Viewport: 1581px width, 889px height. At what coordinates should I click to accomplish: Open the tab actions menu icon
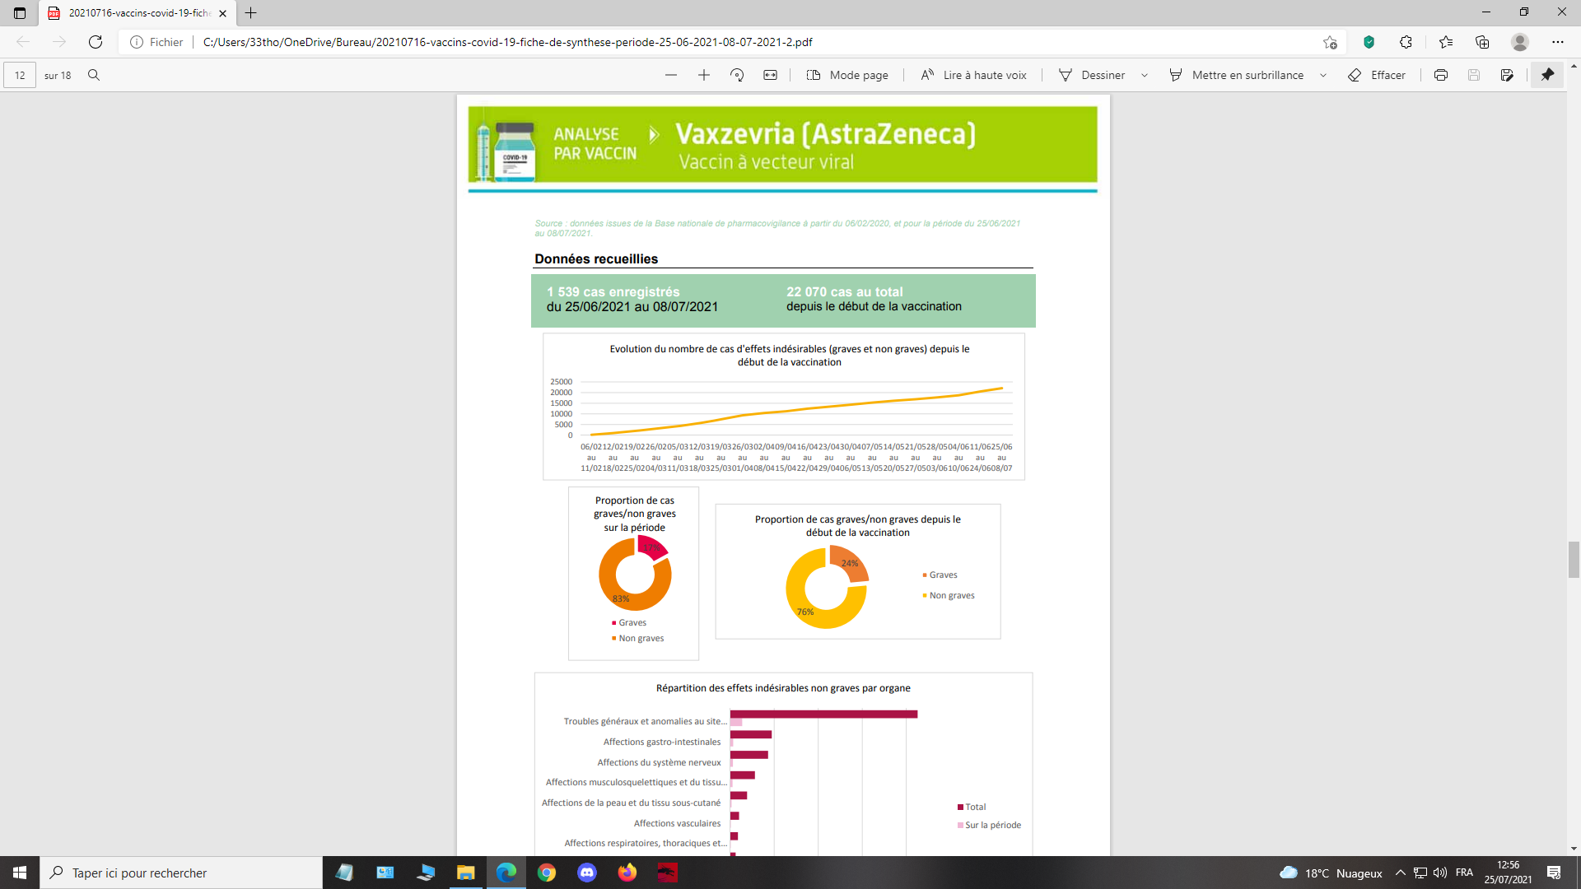coord(20,13)
